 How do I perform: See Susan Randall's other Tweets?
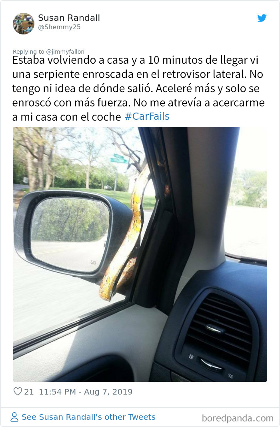click(x=88, y=417)
